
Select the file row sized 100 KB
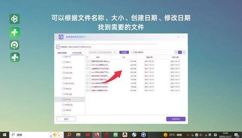[136, 87]
